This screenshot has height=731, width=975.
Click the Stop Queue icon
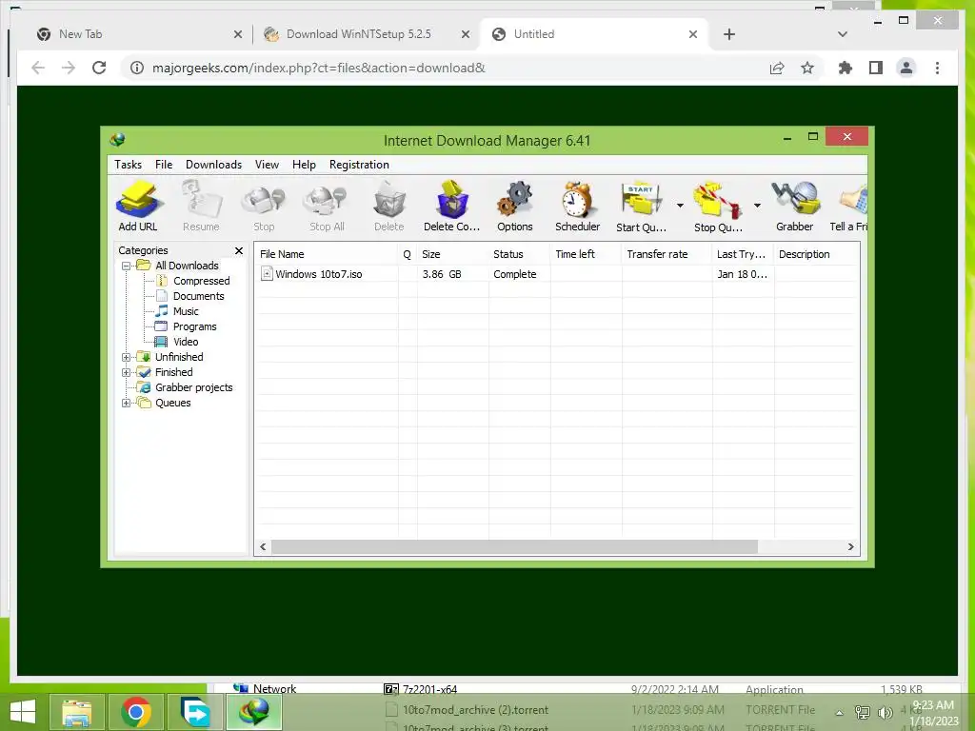point(718,206)
